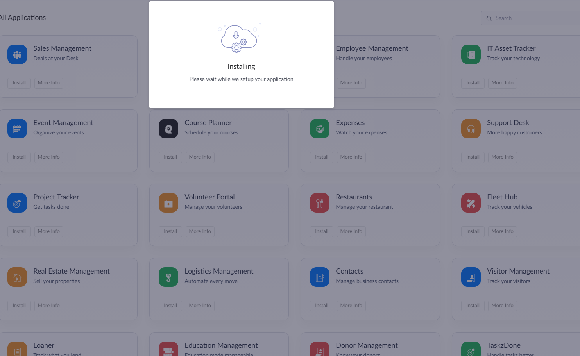
Task: Click the Course Planner icon
Action: point(168,129)
